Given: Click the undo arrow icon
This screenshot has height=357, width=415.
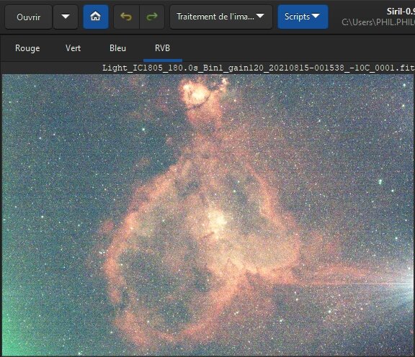Looking at the screenshot, I should click(126, 17).
